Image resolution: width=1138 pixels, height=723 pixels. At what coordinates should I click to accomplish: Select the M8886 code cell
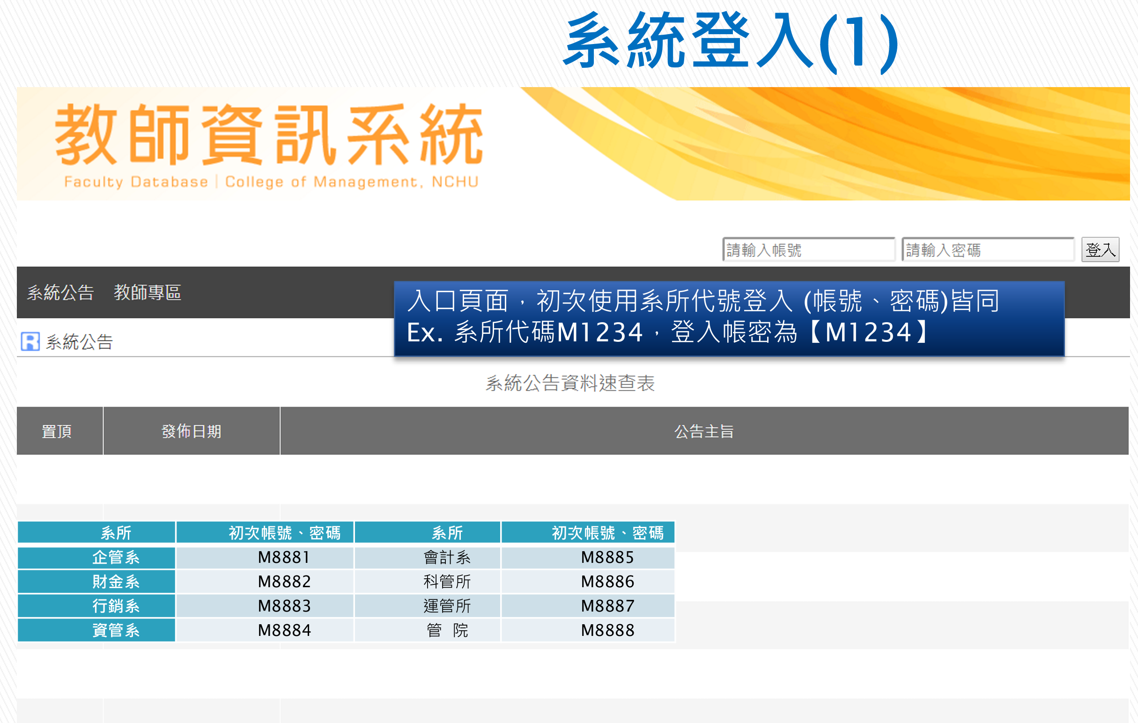pos(588,582)
